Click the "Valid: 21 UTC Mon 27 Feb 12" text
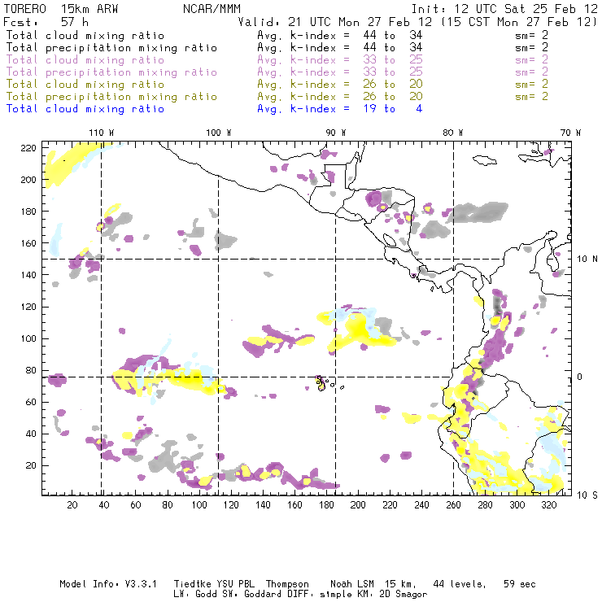602x602 pixels. click(335, 22)
